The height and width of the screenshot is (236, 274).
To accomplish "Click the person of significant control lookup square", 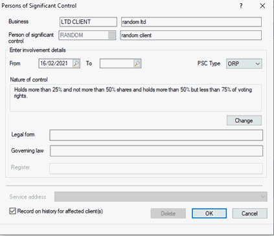I will click(111, 35).
